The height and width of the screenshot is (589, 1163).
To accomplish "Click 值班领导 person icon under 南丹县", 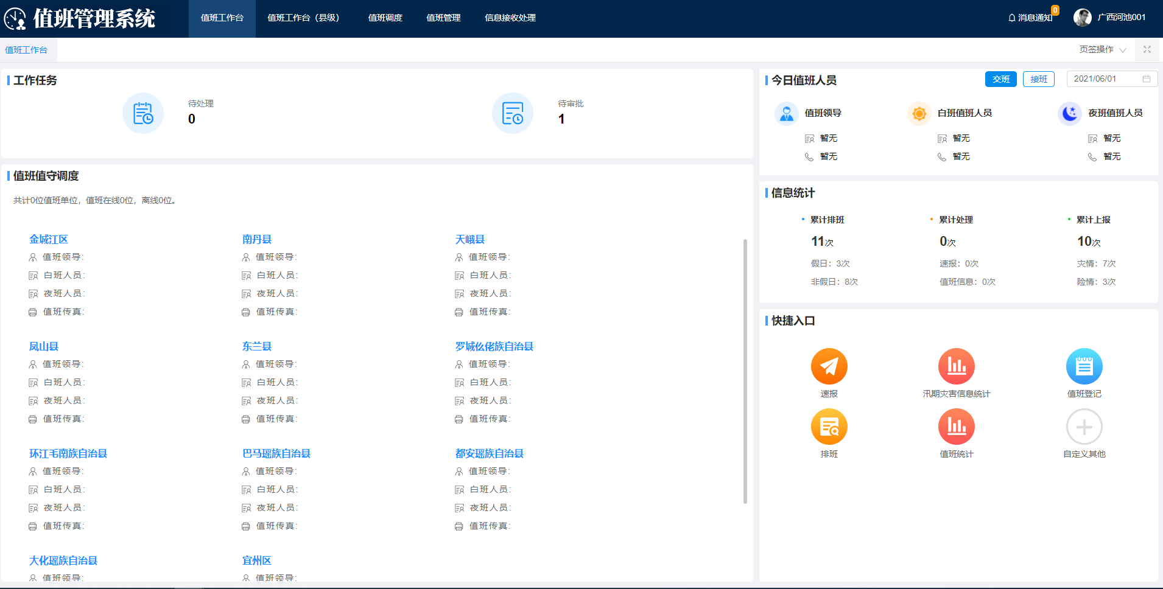I will (246, 257).
